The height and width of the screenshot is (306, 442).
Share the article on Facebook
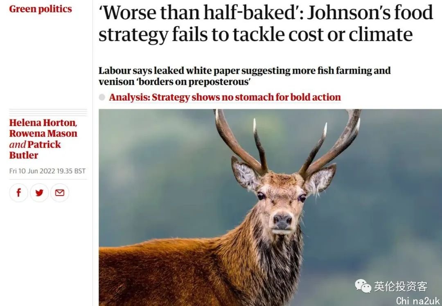click(x=18, y=193)
